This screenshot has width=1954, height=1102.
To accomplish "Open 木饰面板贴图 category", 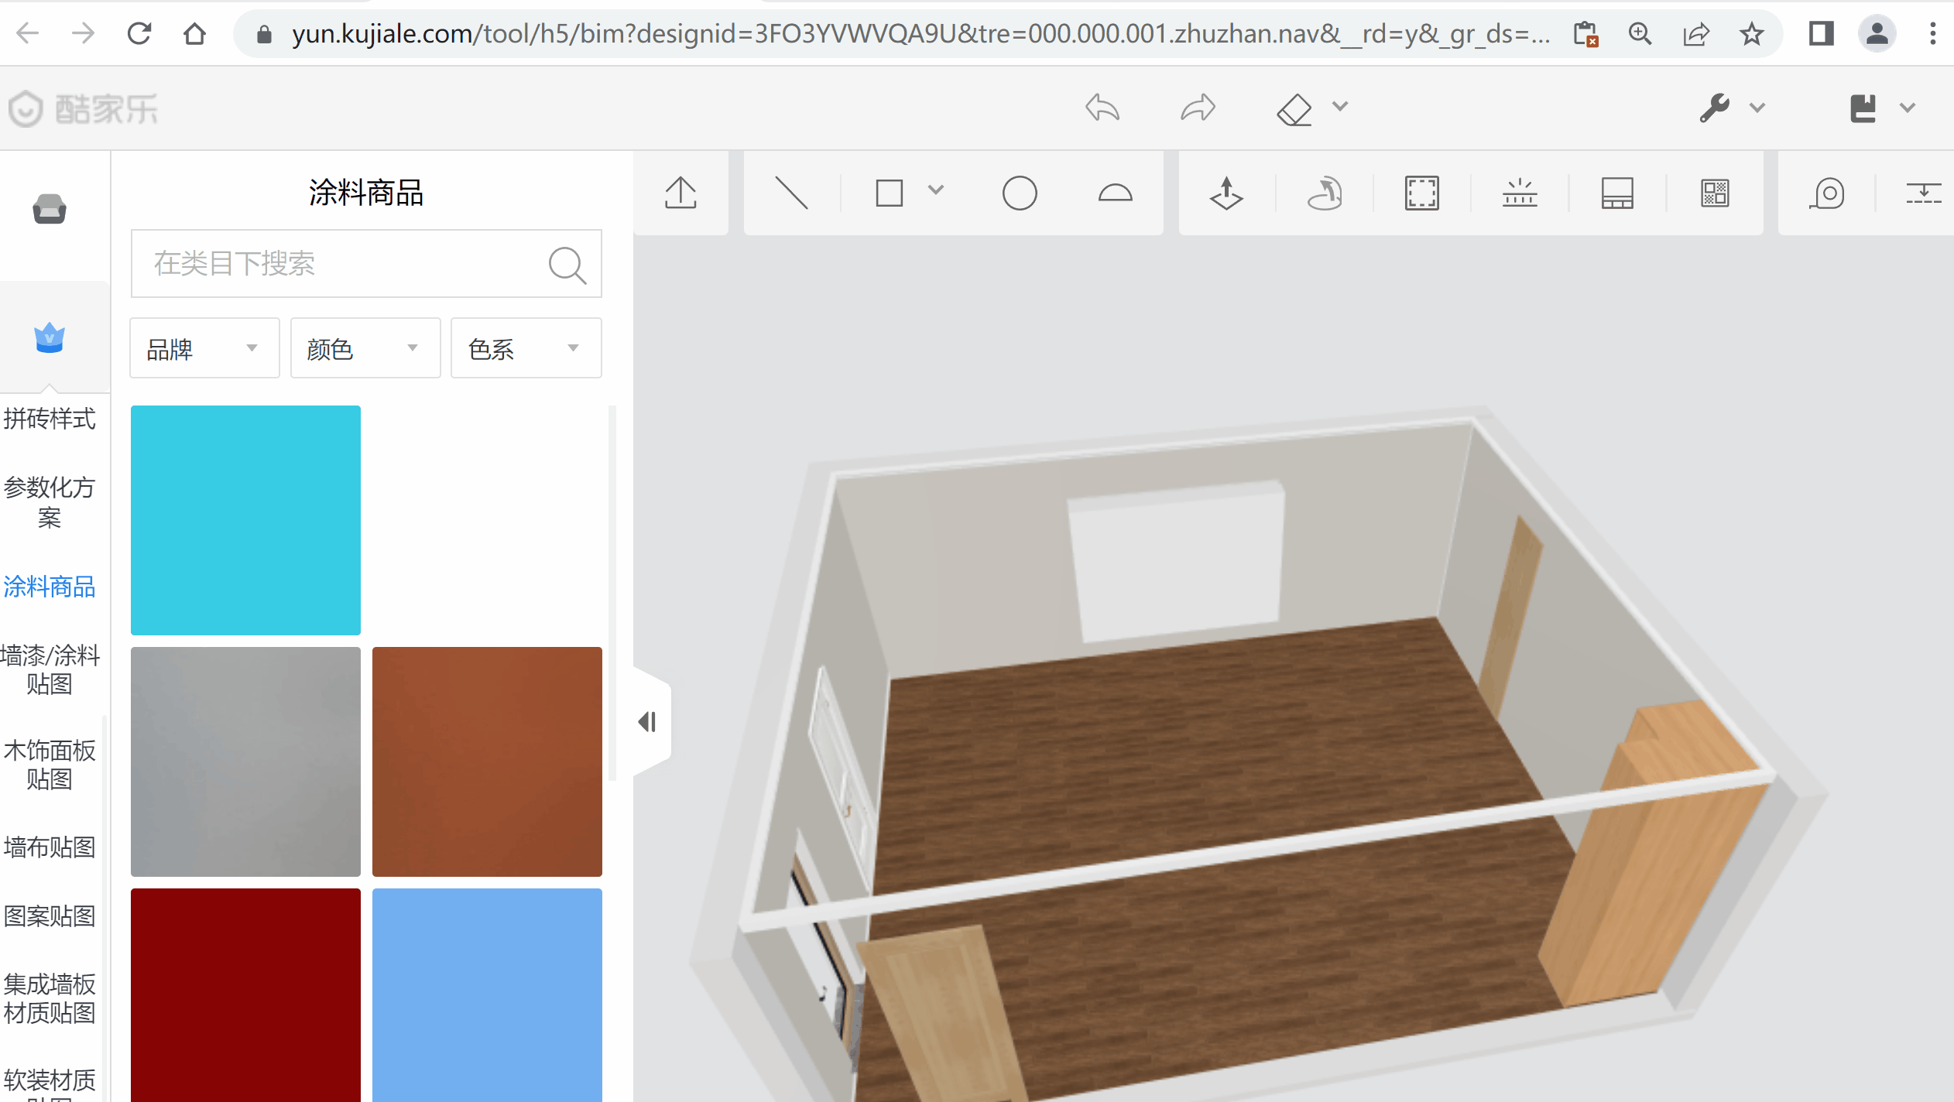I will [x=50, y=764].
